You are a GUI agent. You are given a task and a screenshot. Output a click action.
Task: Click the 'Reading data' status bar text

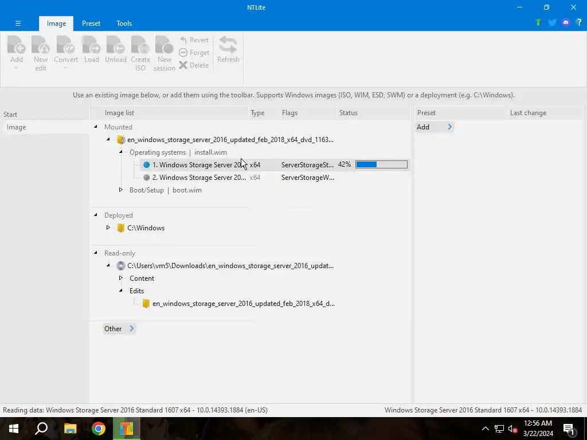(135, 410)
